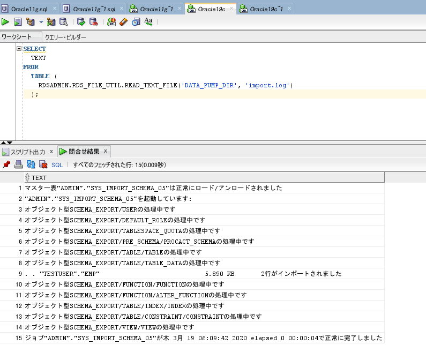
Task: Print the query result icon
Action: pyautogui.click(x=18, y=164)
